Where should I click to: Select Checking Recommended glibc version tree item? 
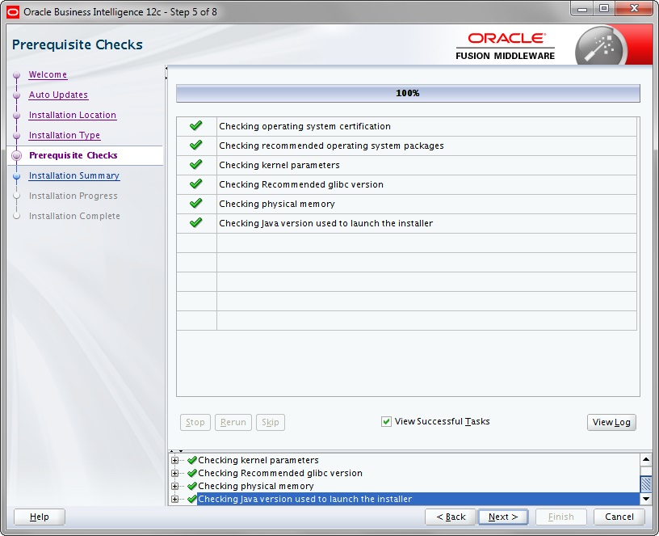(x=280, y=473)
